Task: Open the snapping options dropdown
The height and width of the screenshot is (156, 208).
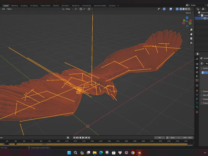Action: (x=84, y=9)
